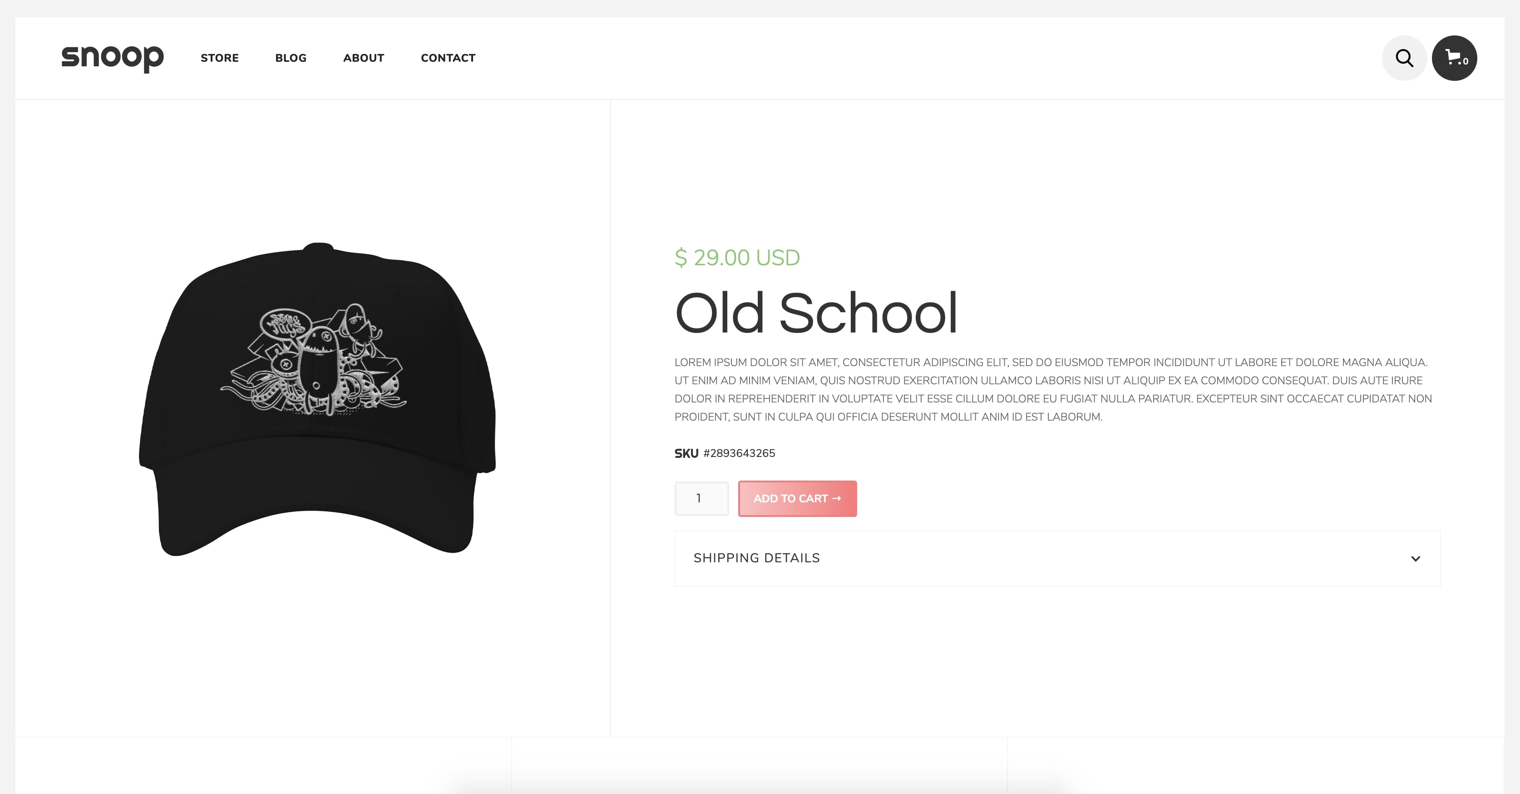
Task: Click the Old School product title
Action: 815,313
